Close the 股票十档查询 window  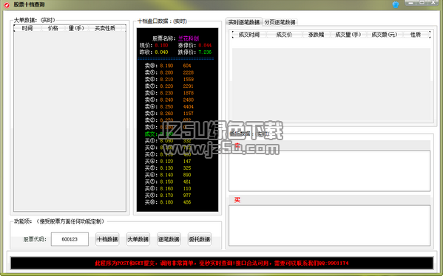click(433, 3)
